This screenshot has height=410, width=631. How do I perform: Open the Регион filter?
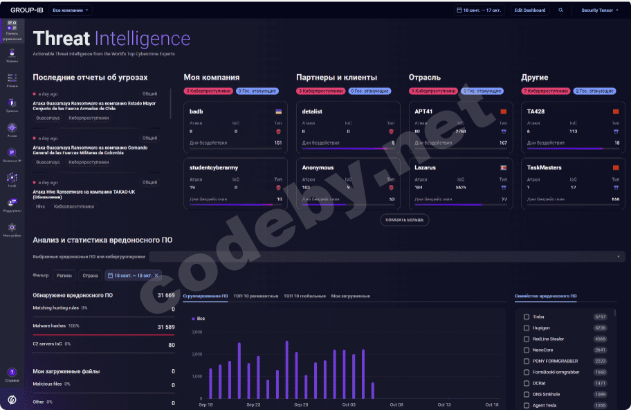tap(64, 276)
